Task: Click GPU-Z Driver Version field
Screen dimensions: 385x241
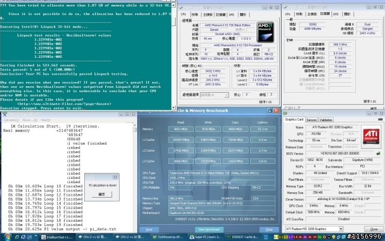Action: click(343, 199)
